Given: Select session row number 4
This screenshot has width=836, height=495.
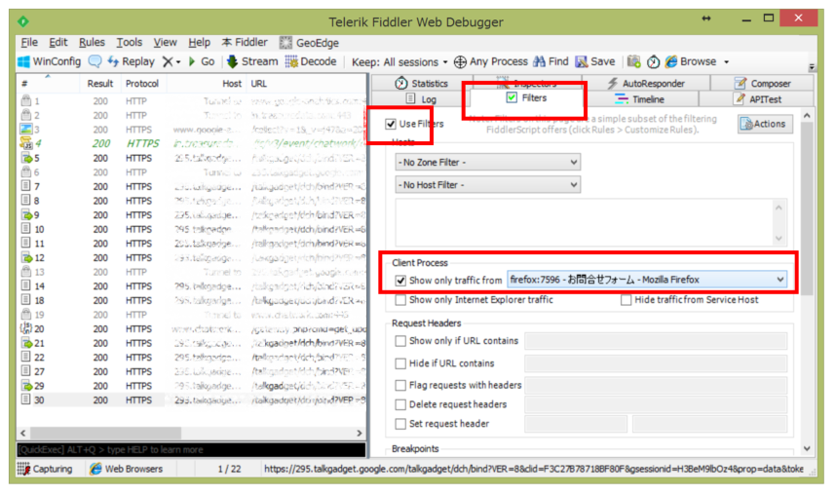Looking at the screenshot, I should tap(192, 143).
